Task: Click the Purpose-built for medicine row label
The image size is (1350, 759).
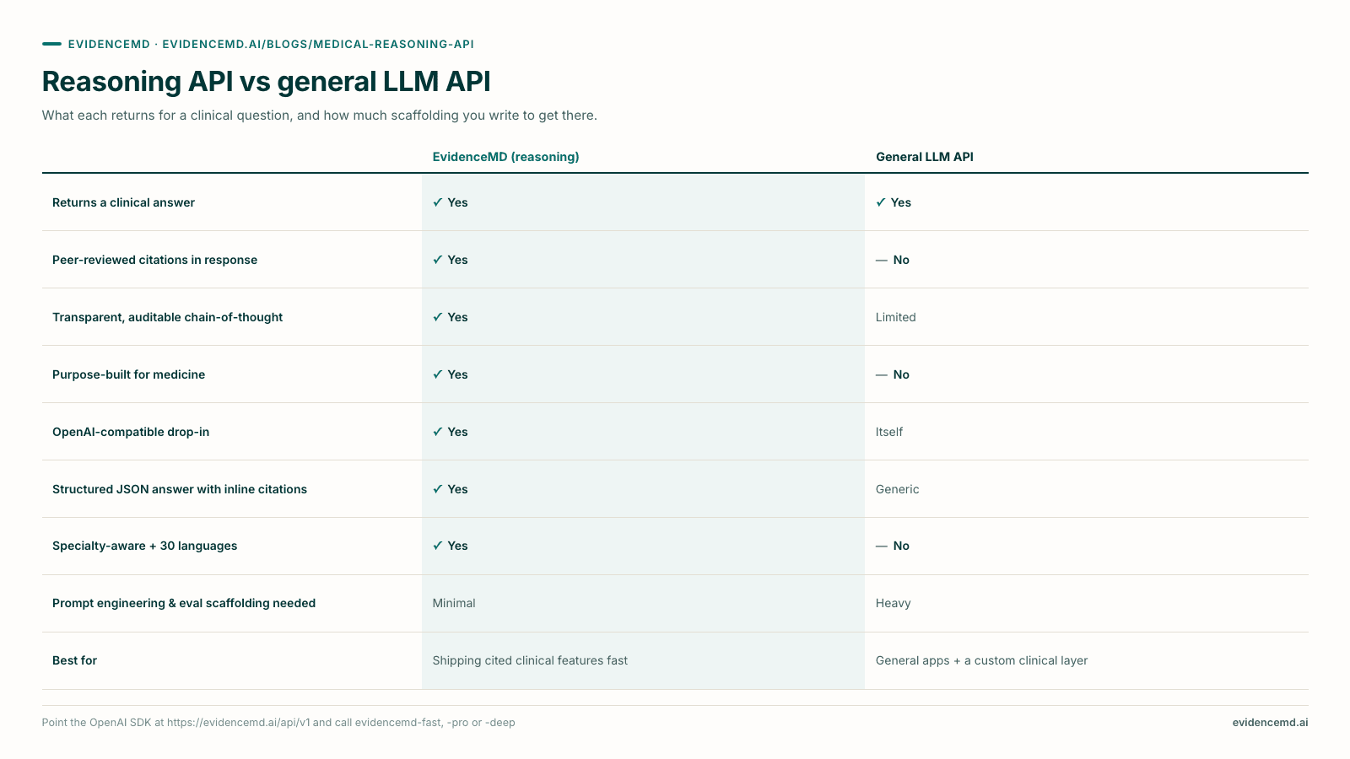Action: (128, 374)
